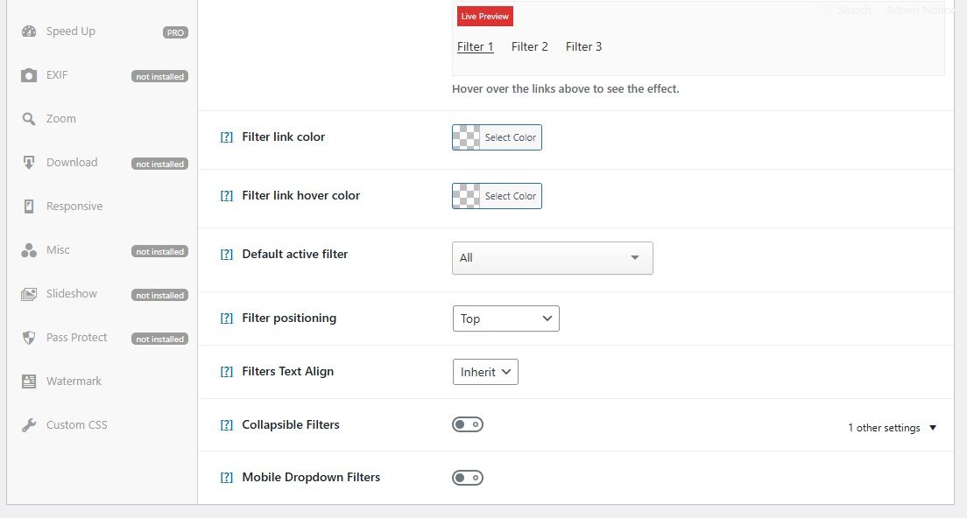The height and width of the screenshot is (518, 967).
Task: Turn on Mobile Dropdown Filters switch
Action: point(468,478)
